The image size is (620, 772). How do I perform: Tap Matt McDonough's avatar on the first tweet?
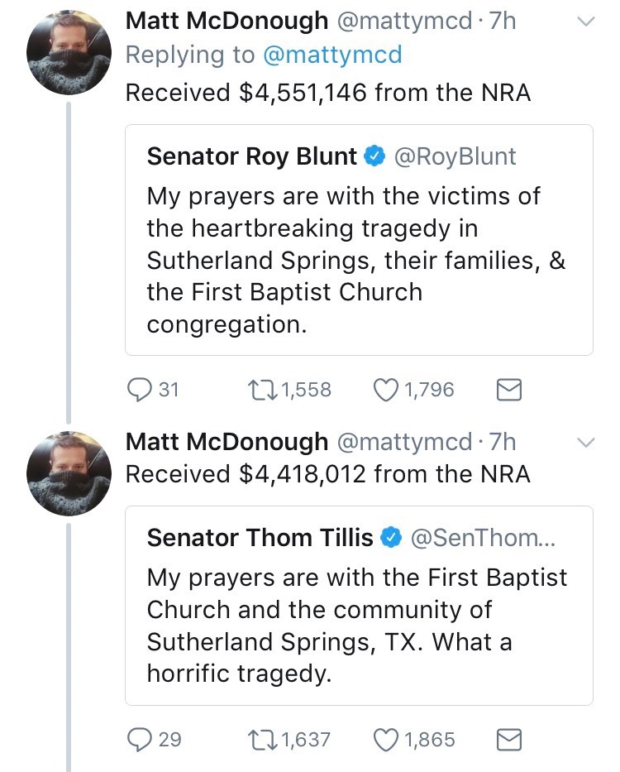click(x=69, y=54)
